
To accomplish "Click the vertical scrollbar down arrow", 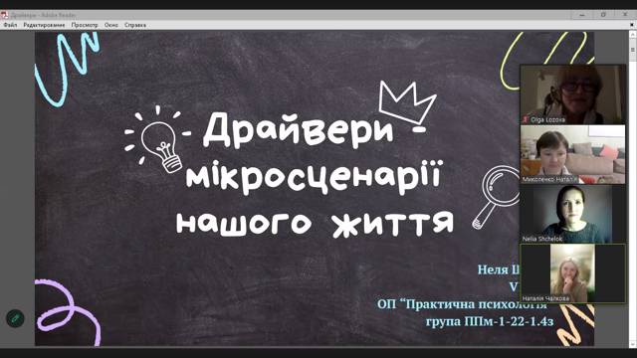I will pos(633,344).
